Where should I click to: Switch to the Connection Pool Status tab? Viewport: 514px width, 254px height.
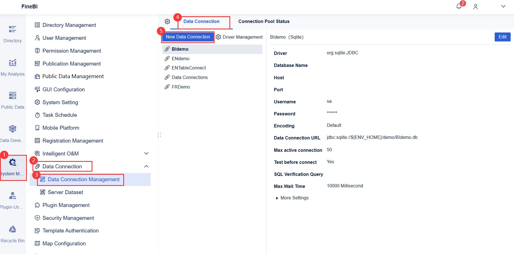pos(264,21)
